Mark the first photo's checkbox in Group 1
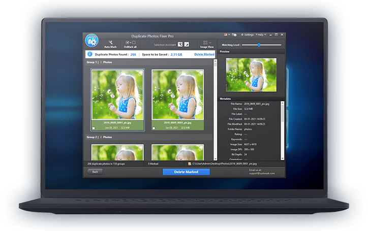The height and width of the screenshot is (231, 368). click(x=93, y=128)
